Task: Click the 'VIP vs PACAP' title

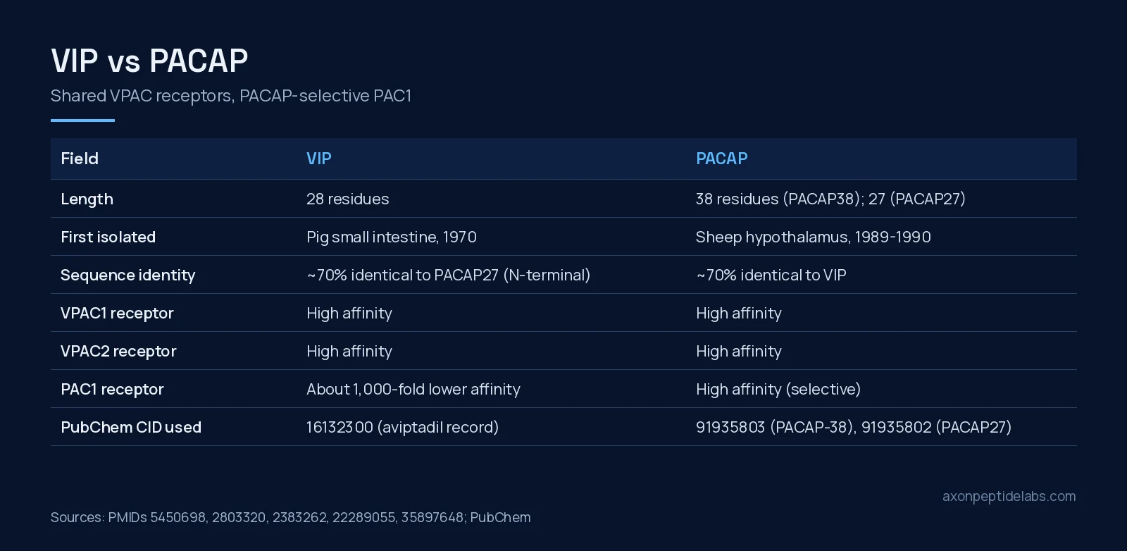Action: click(x=149, y=61)
